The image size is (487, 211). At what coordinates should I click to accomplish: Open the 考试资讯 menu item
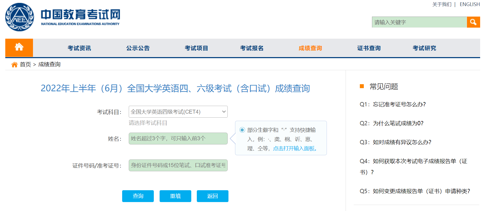click(x=79, y=48)
